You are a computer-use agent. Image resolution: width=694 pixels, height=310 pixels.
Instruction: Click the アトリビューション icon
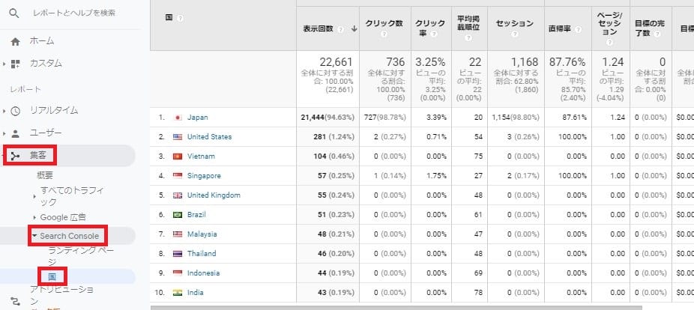(15, 300)
